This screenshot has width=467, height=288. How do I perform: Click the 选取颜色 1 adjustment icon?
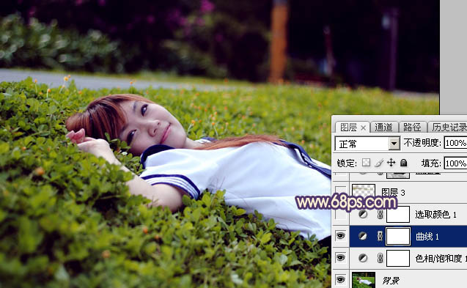363,214
